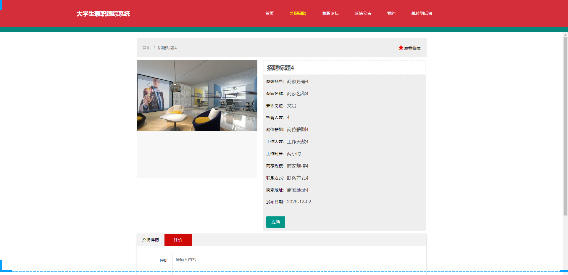568x275 pixels.
Task: Click the 商家名称4 value
Action: [298, 94]
